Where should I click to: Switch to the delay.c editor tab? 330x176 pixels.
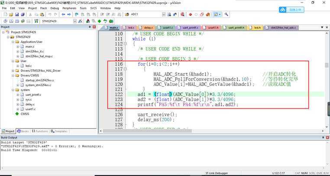[146, 28]
